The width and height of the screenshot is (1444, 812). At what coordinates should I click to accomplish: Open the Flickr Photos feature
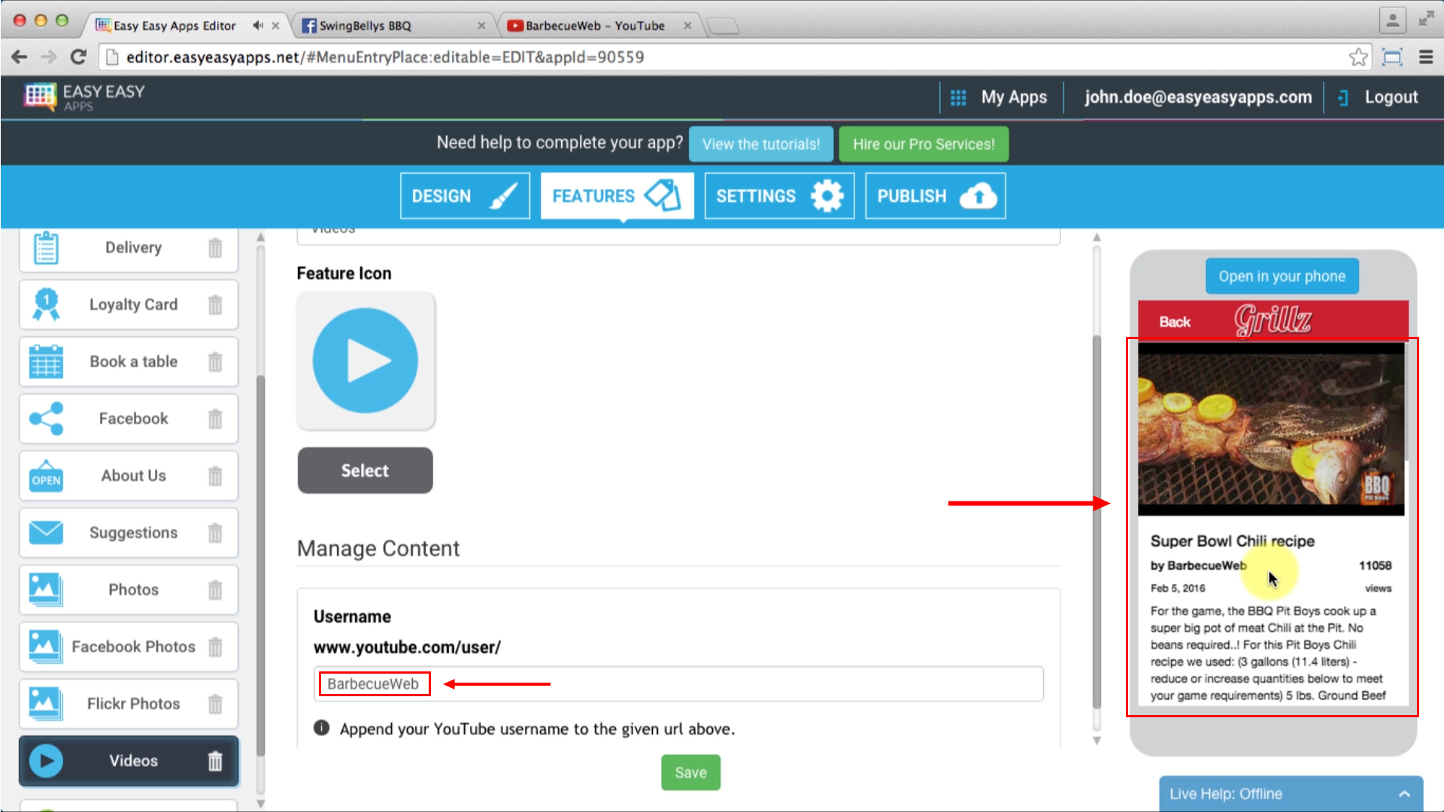[132, 704]
